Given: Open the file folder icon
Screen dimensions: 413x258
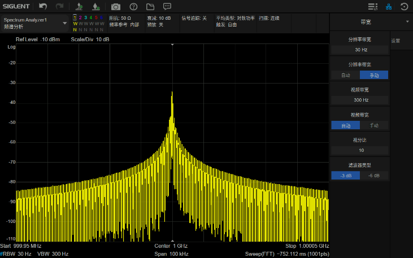Looking at the screenshot, I should pyautogui.click(x=150, y=7).
